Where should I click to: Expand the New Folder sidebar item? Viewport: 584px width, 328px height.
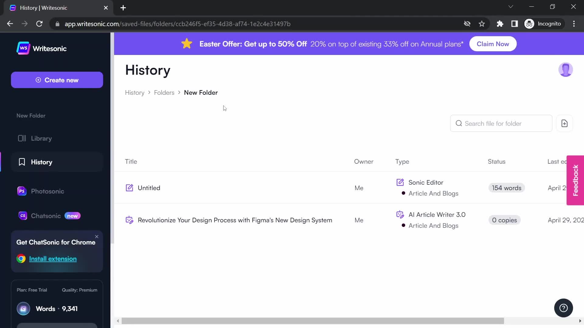coord(31,116)
